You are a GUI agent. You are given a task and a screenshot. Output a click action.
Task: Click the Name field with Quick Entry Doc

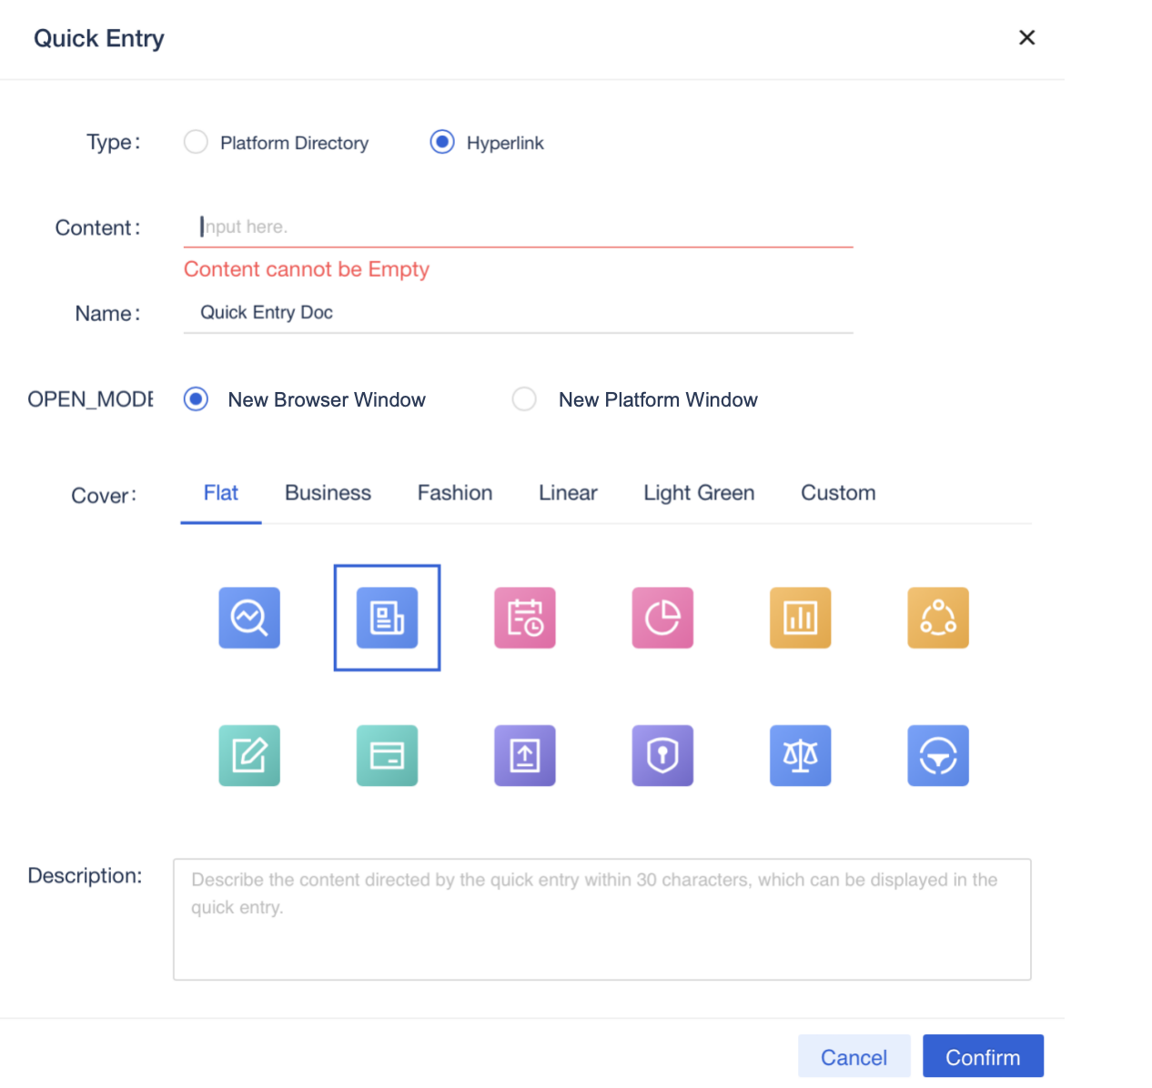coord(518,312)
